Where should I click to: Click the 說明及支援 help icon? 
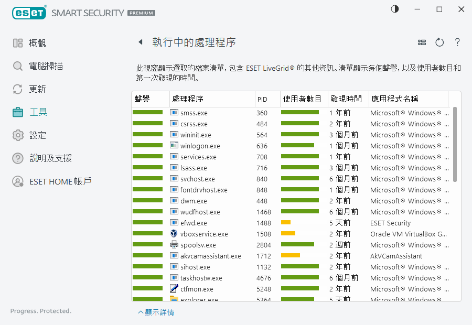(x=18, y=158)
